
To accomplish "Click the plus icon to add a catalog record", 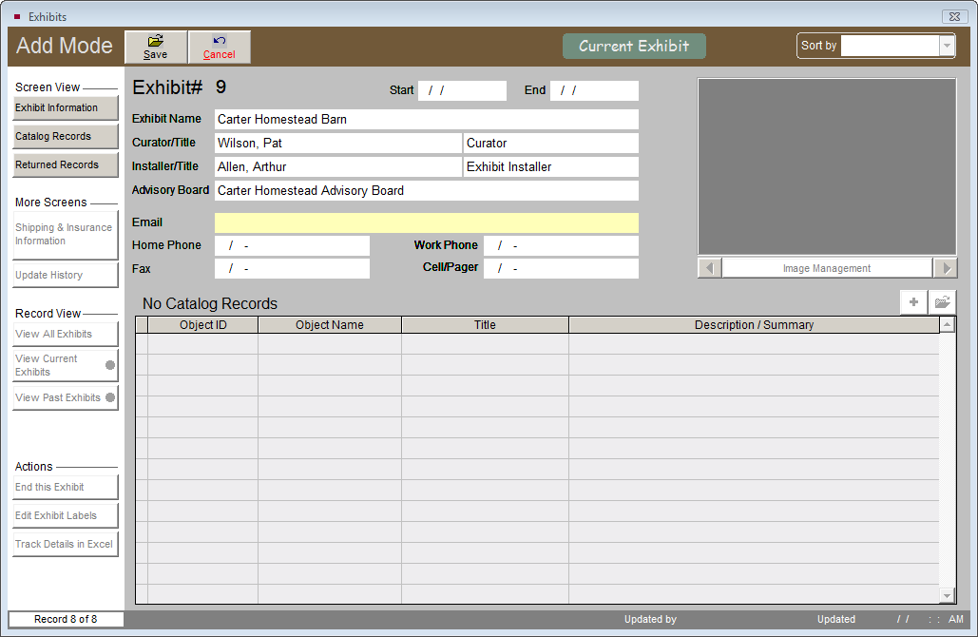I will pos(912,301).
